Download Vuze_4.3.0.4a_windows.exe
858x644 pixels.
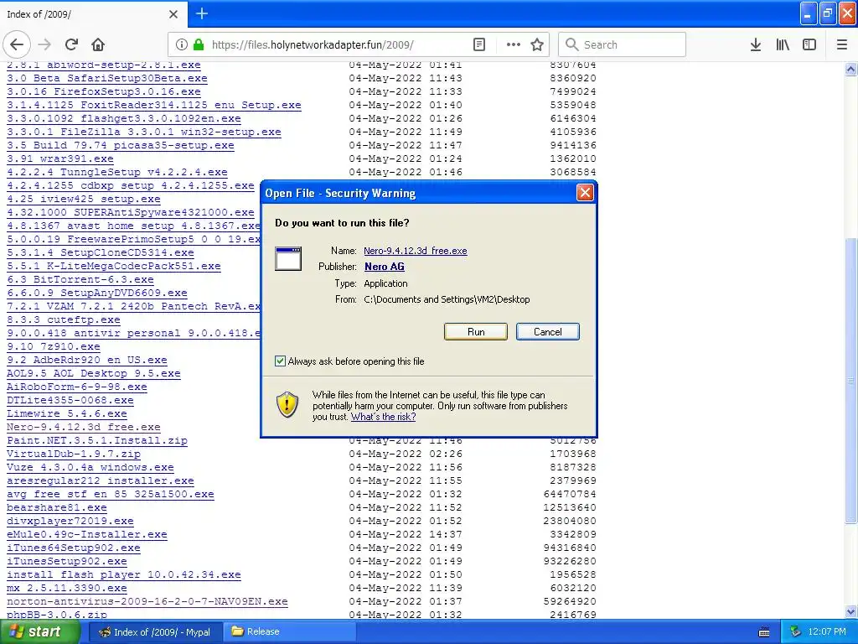coord(90,467)
